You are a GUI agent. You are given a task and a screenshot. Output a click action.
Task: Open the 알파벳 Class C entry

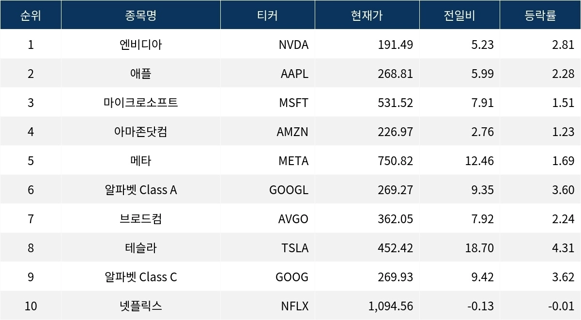tap(140, 277)
